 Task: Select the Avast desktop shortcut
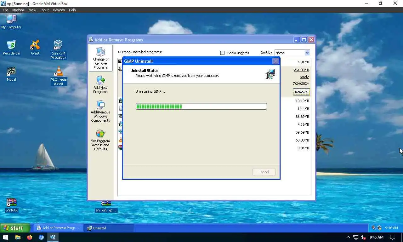click(x=35, y=48)
